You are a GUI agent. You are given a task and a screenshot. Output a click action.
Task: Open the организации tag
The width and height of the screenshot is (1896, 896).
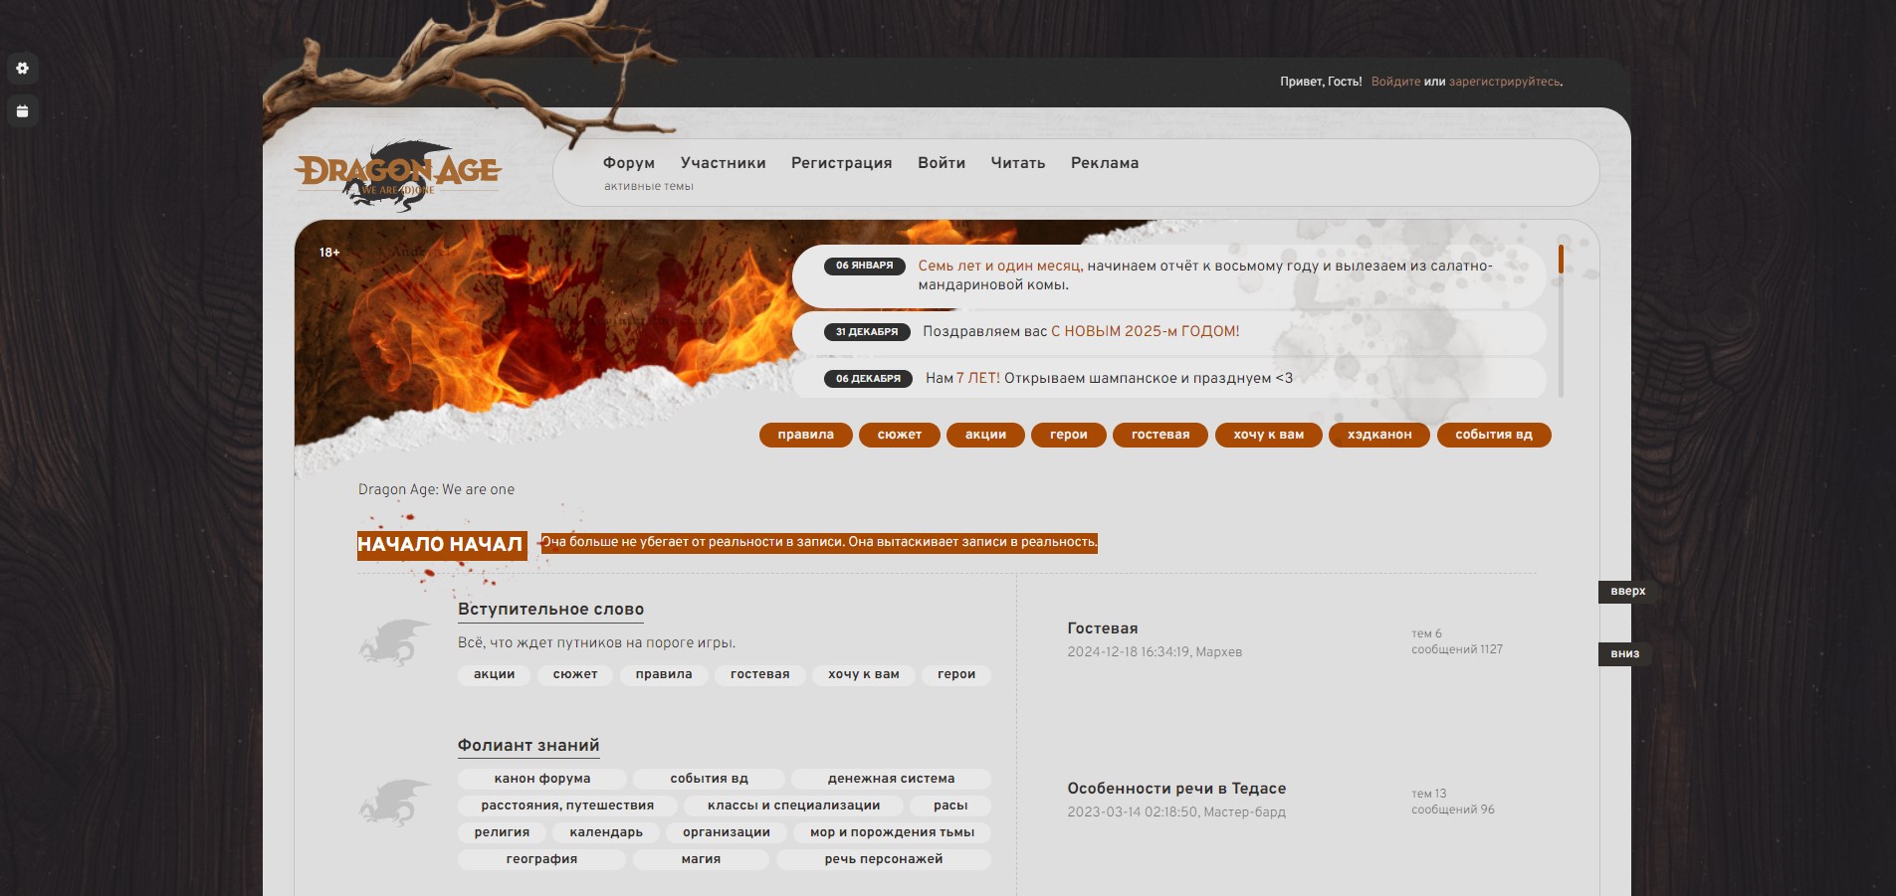pos(727,832)
